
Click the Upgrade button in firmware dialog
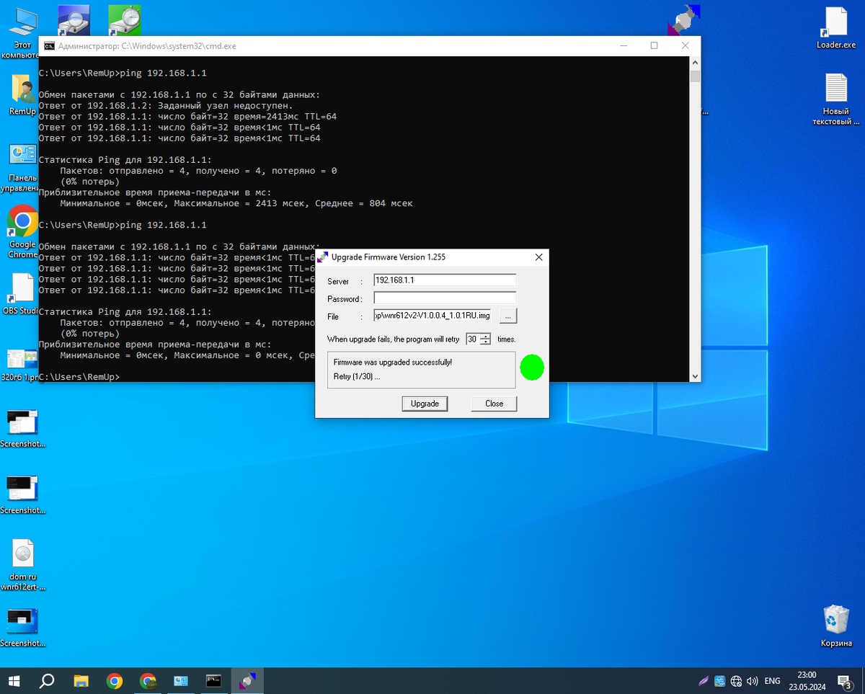(x=425, y=404)
